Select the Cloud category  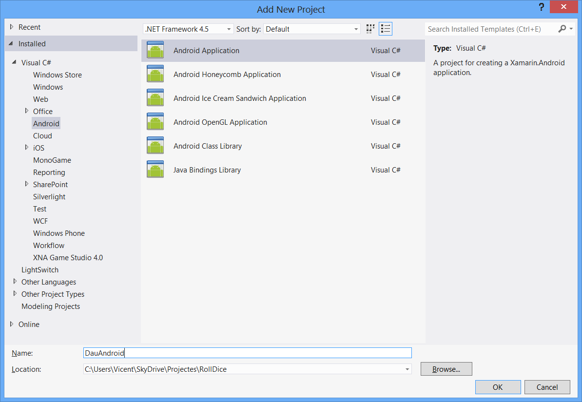[x=42, y=136]
